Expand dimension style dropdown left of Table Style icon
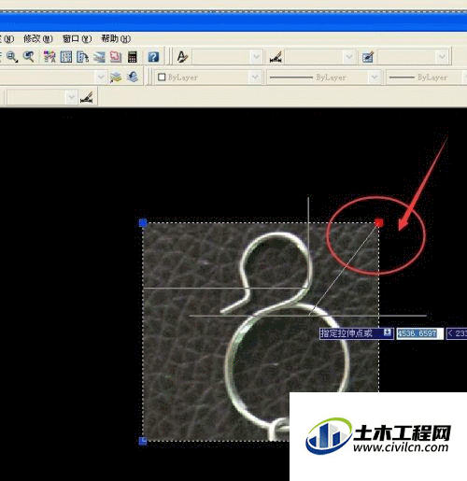The height and width of the screenshot is (481, 467). 348,57
